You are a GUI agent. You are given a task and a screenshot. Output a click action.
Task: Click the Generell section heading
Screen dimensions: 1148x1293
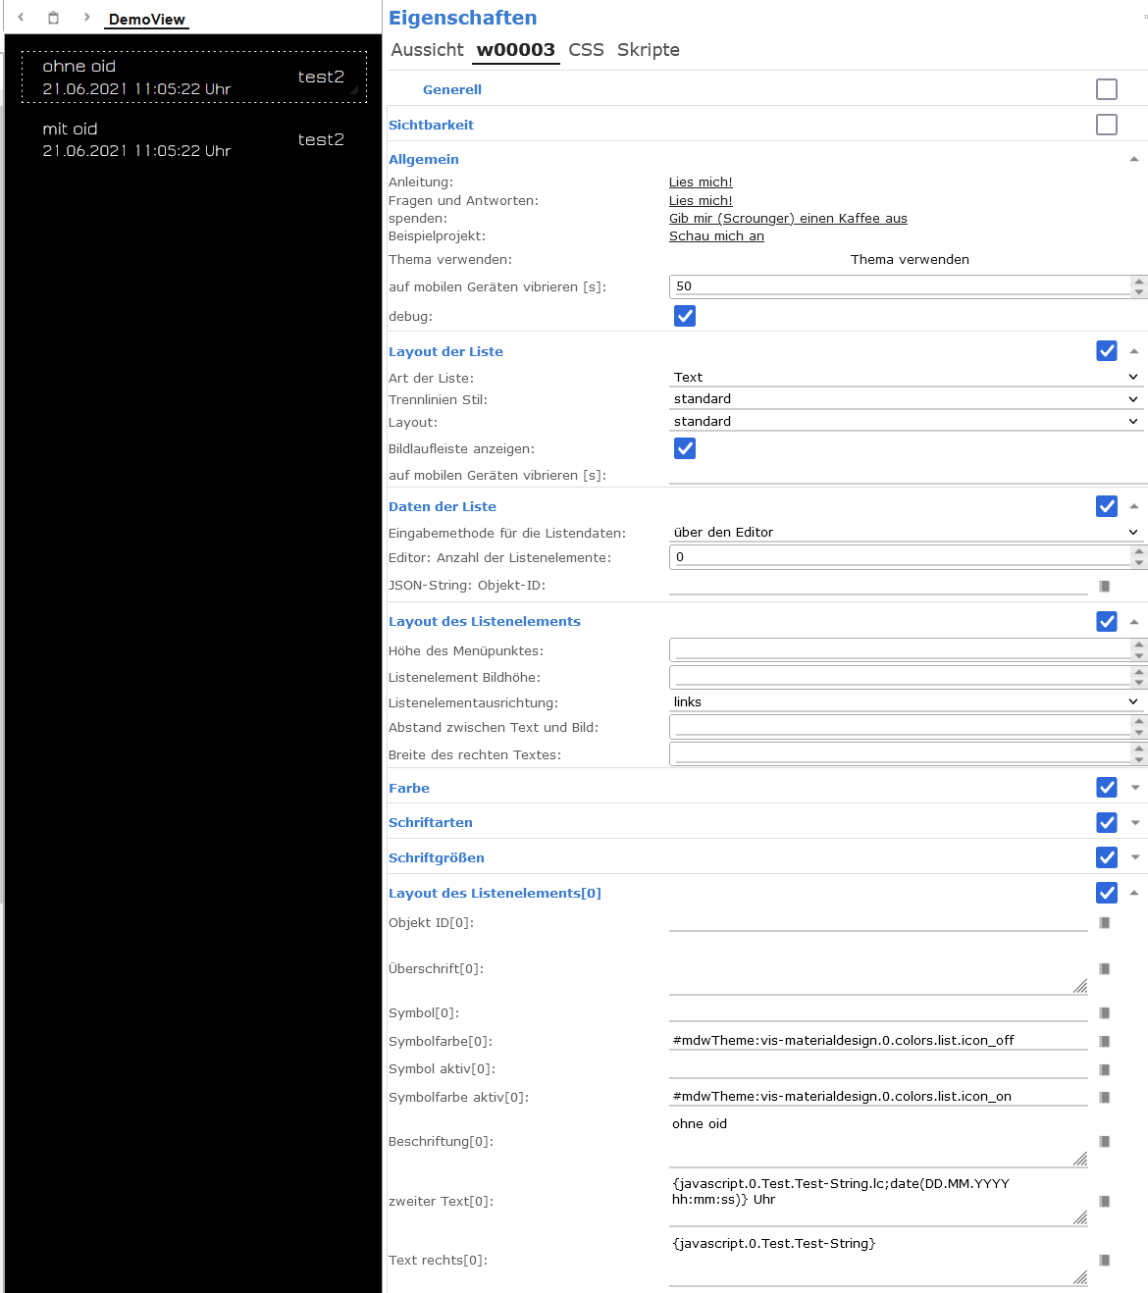click(x=451, y=89)
